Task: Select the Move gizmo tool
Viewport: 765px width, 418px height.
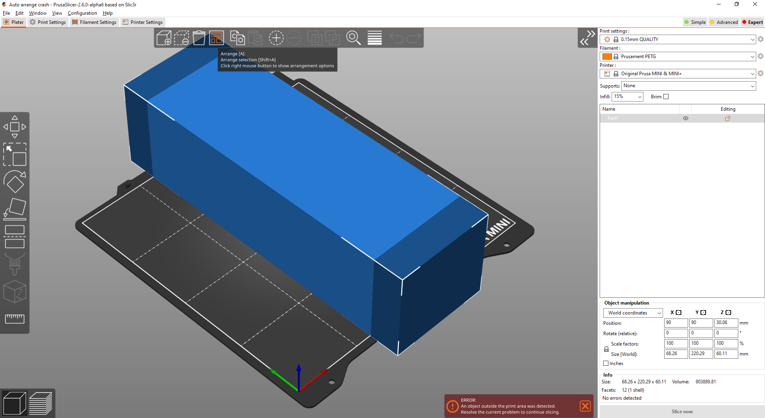Action: pos(15,127)
